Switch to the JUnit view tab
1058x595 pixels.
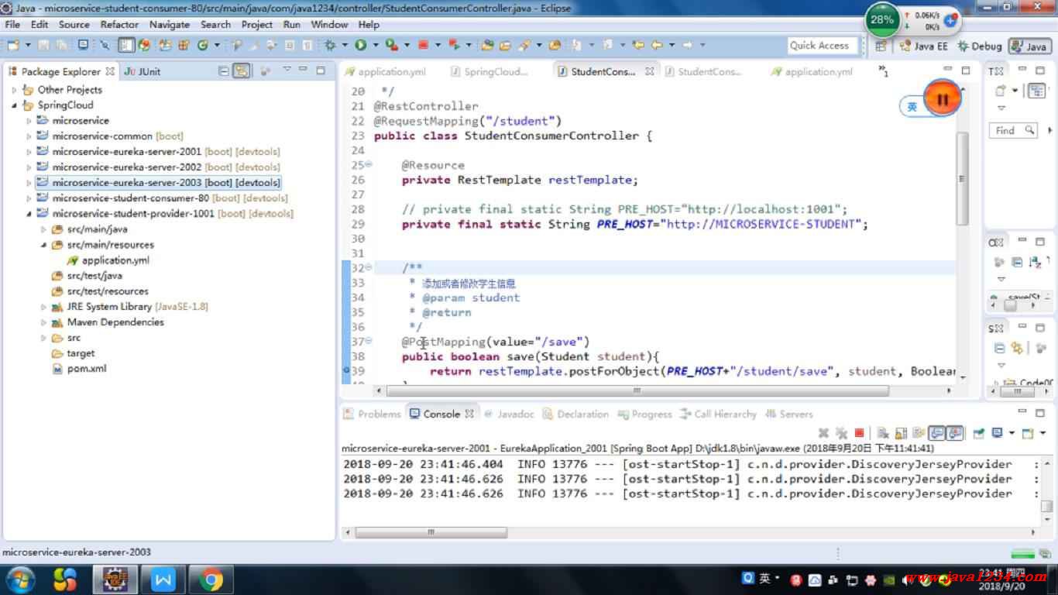click(142, 71)
